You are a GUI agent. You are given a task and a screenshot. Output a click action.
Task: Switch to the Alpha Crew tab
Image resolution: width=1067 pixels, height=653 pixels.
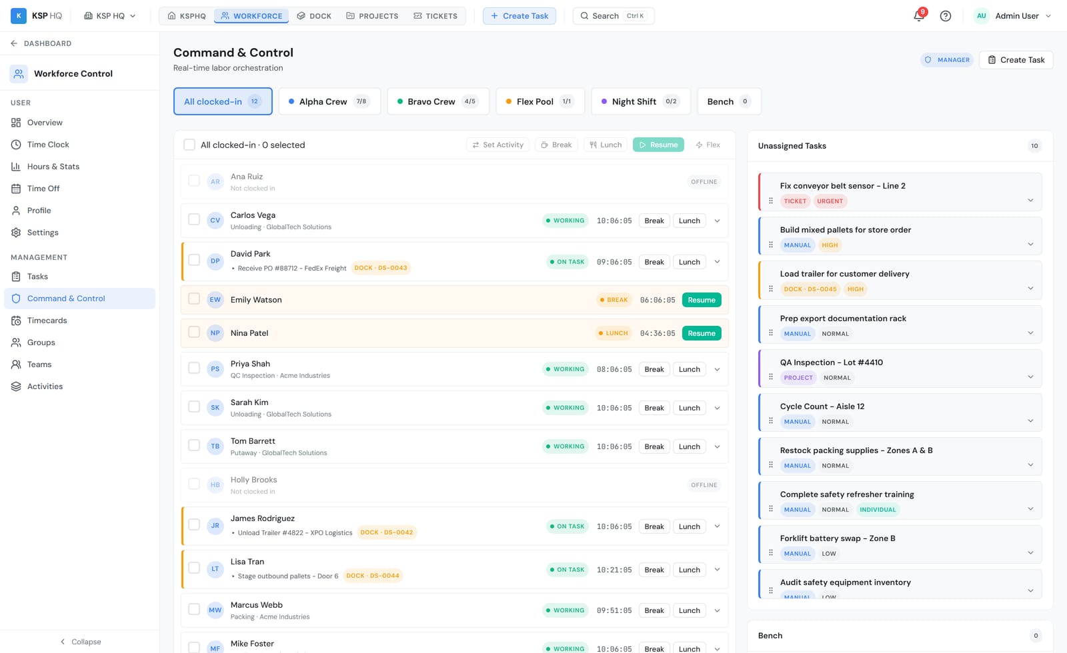click(329, 101)
